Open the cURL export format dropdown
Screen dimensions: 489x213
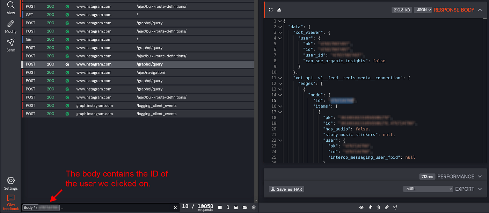pos(428,189)
